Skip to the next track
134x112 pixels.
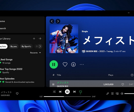[x=74, y=92]
